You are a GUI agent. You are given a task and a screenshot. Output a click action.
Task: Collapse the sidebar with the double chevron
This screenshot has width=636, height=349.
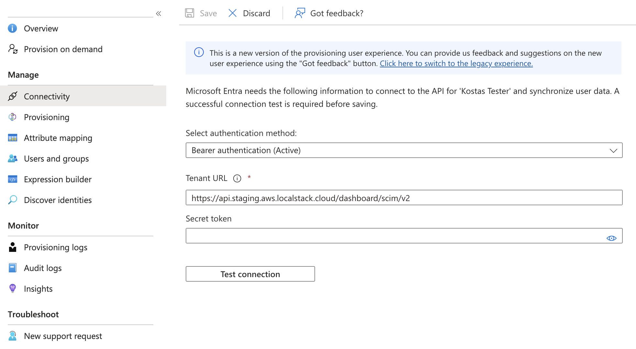159,14
